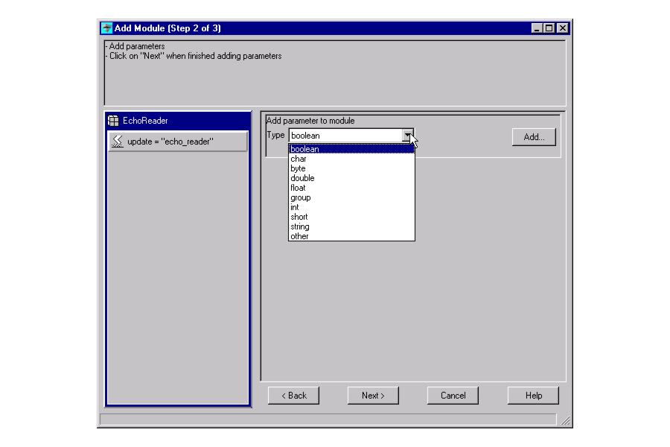Cancel the Add Module wizard

(x=453, y=396)
